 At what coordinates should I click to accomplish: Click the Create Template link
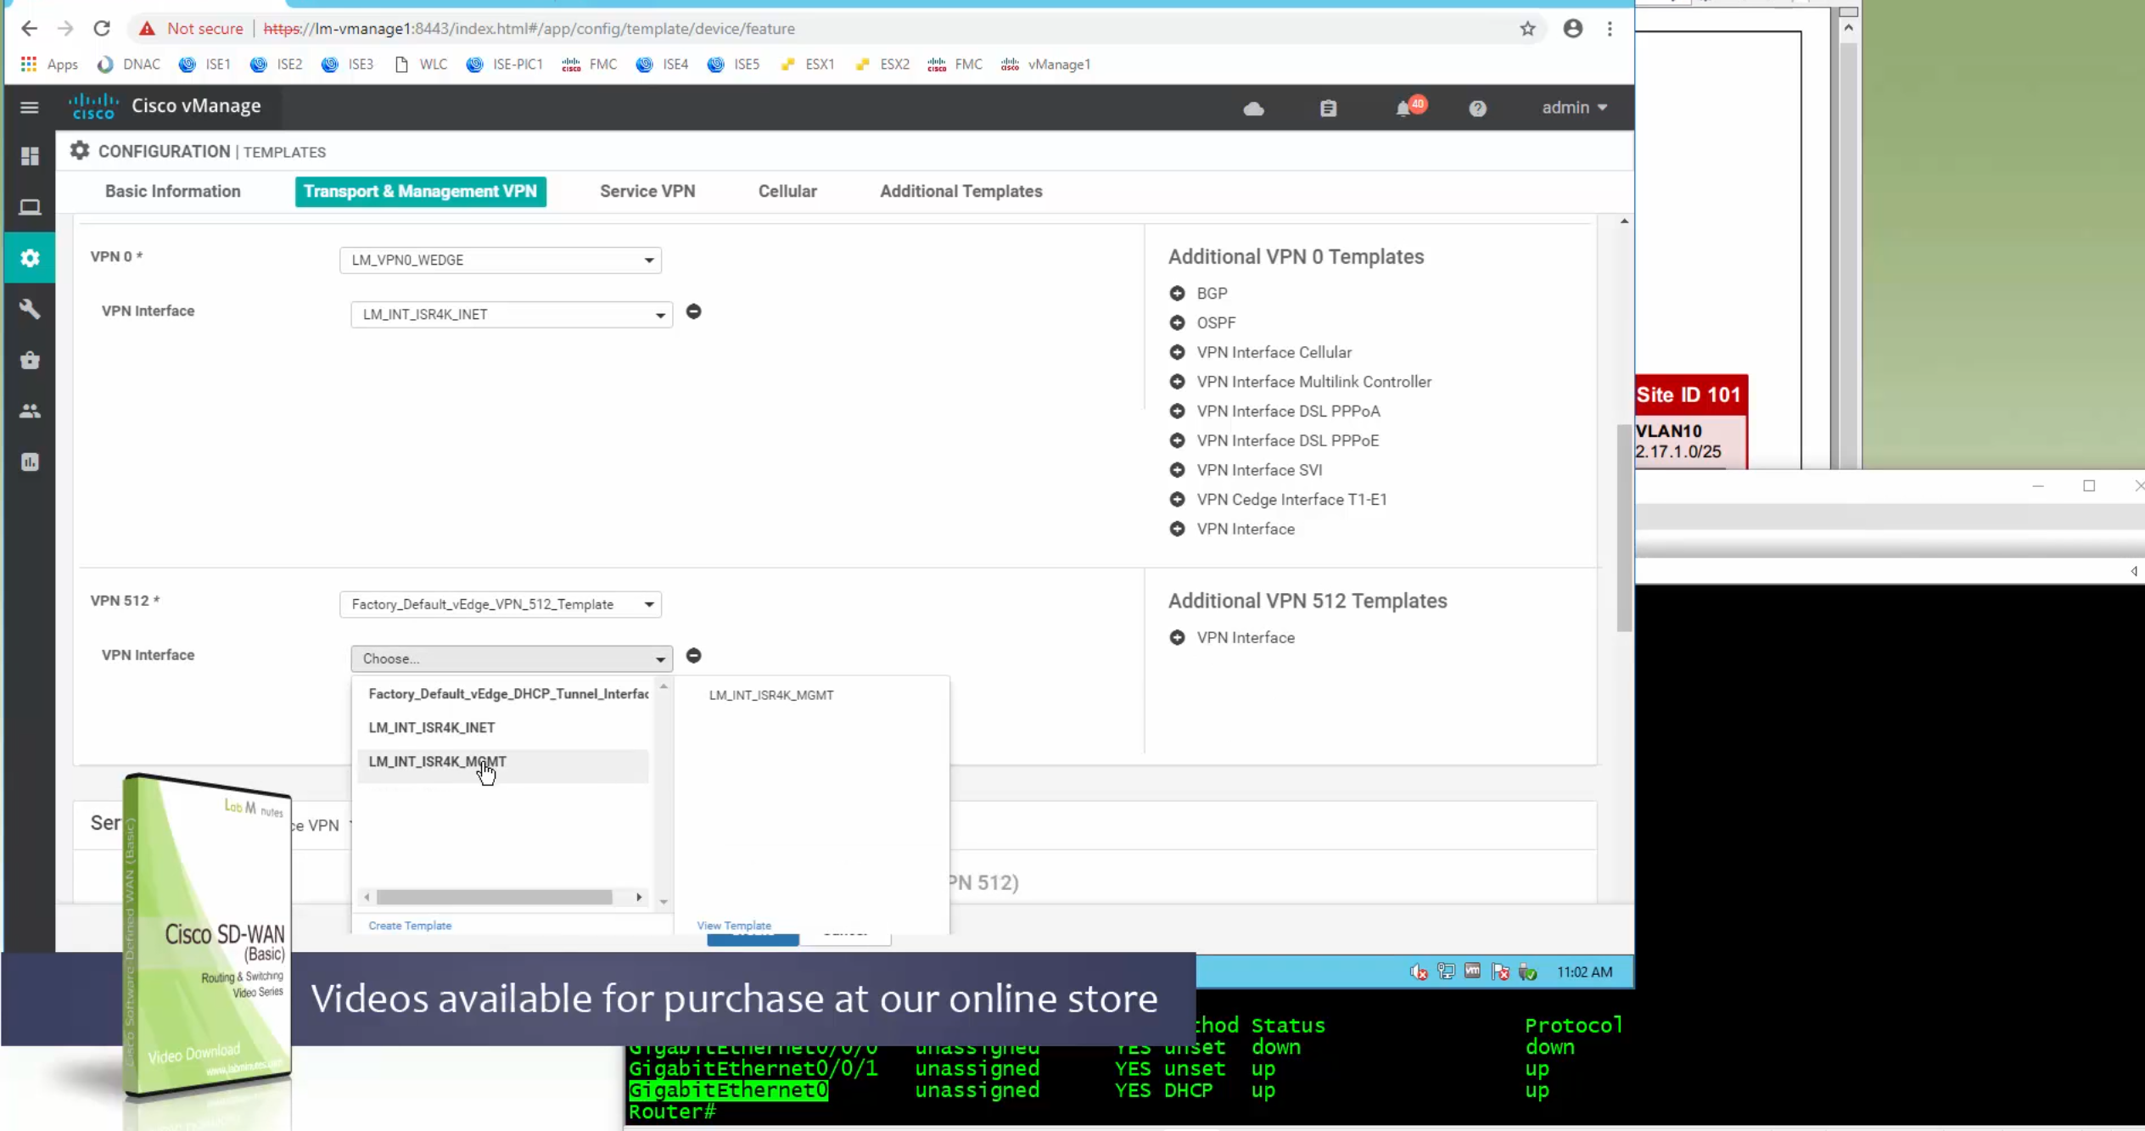(410, 926)
